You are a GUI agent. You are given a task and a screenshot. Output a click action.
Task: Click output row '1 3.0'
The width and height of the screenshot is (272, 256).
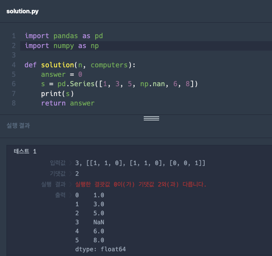[x=90, y=204]
